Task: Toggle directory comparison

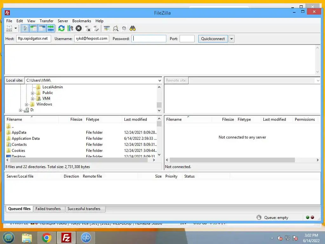Action: point(116,28)
